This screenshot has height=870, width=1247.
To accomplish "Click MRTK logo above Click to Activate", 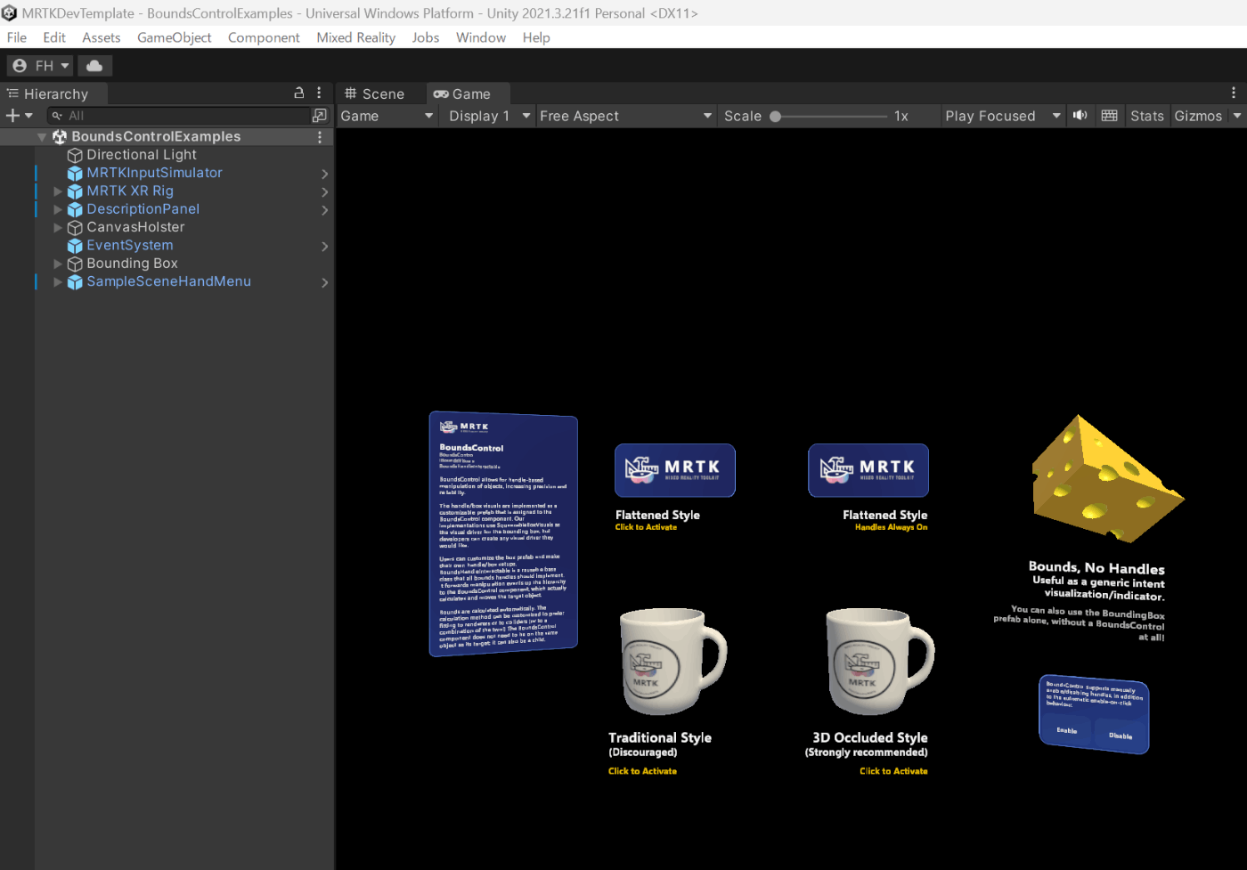I will [675, 470].
